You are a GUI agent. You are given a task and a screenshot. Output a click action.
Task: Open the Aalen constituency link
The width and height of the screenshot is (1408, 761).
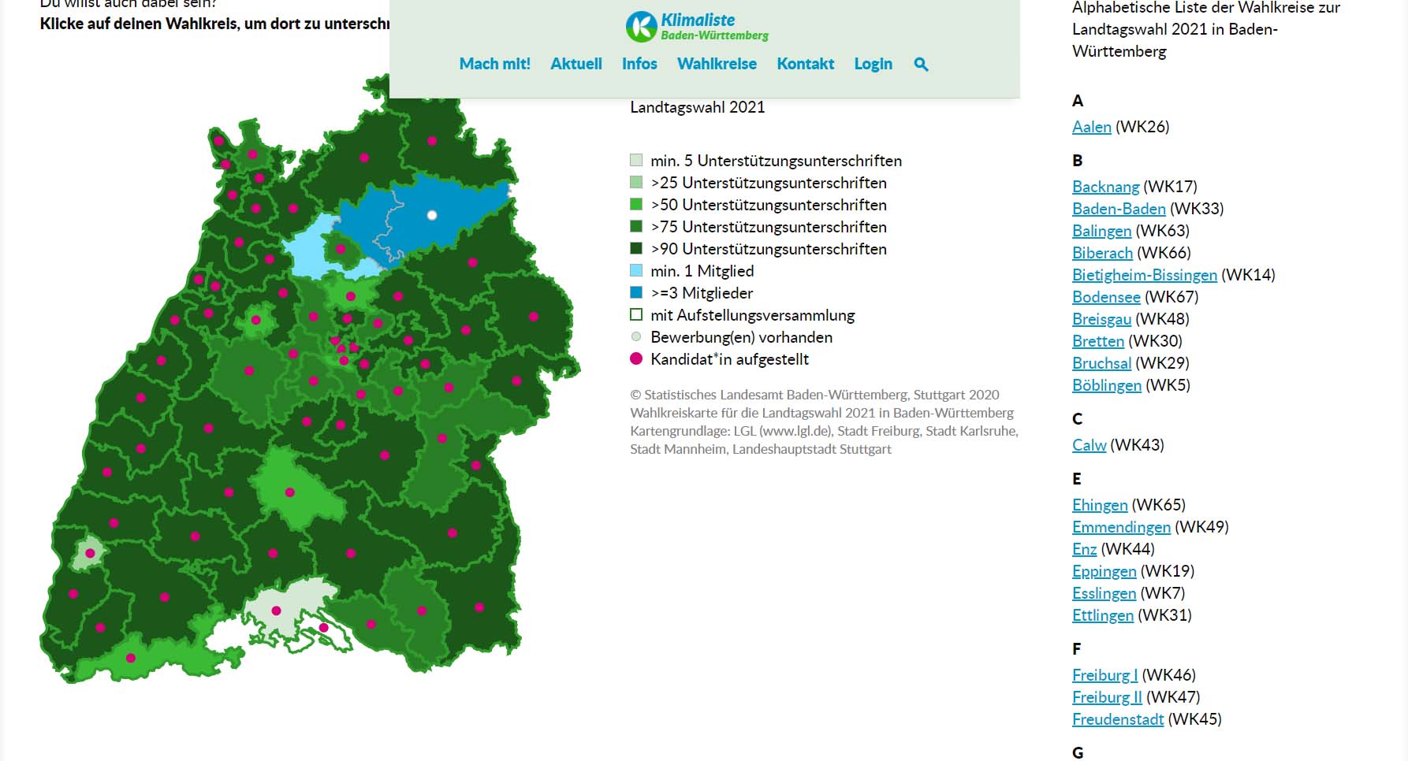click(1091, 127)
